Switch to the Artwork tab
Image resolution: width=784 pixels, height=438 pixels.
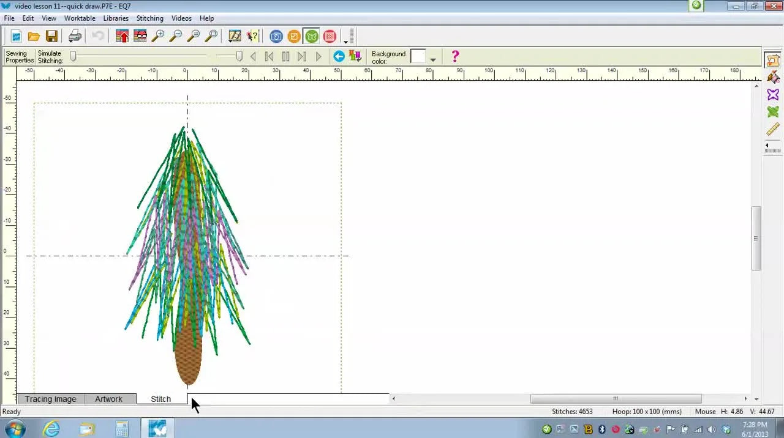(109, 399)
